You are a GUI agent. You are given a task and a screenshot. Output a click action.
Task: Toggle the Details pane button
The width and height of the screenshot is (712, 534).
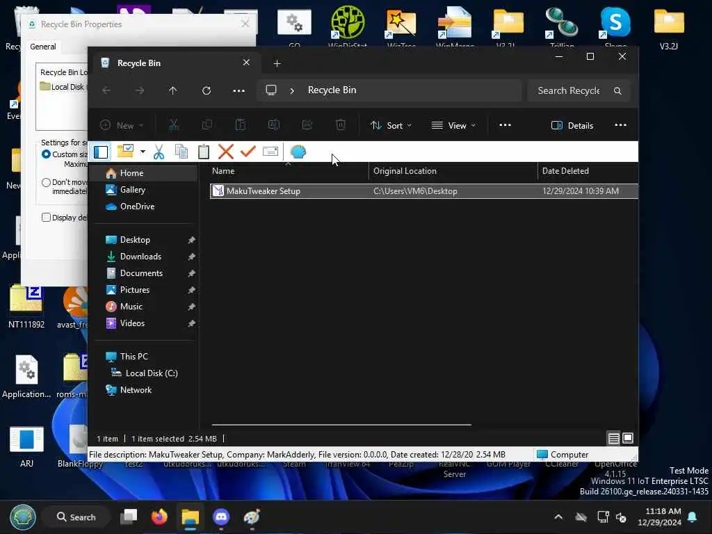coord(572,125)
